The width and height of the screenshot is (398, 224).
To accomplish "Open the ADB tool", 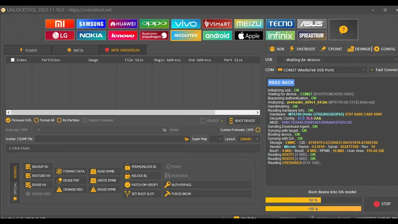I will point(277,49).
